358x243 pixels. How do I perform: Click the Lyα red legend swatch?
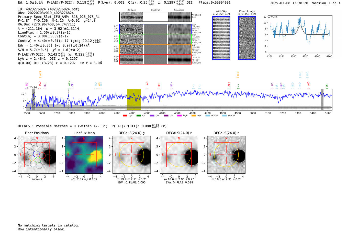click(x=125, y=116)
